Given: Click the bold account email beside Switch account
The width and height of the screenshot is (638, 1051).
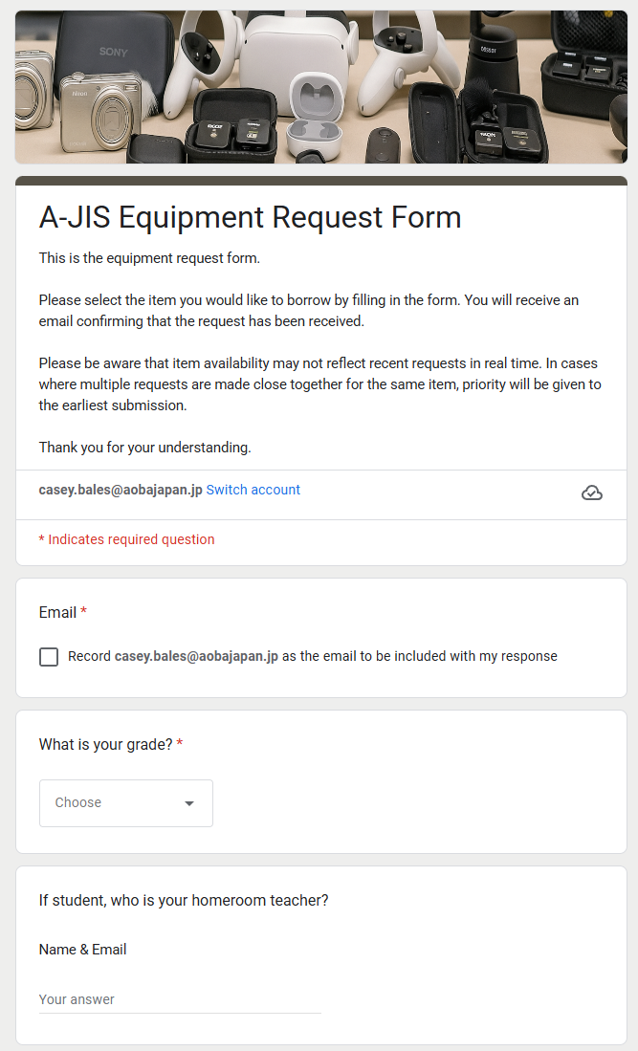Looking at the screenshot, I should click(x=121, y=490).
